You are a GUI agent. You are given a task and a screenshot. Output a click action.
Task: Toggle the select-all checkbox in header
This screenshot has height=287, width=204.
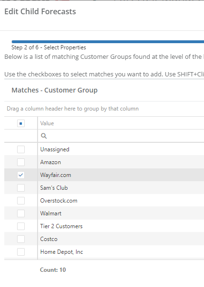pyautogui.click(x=21, y=123)
